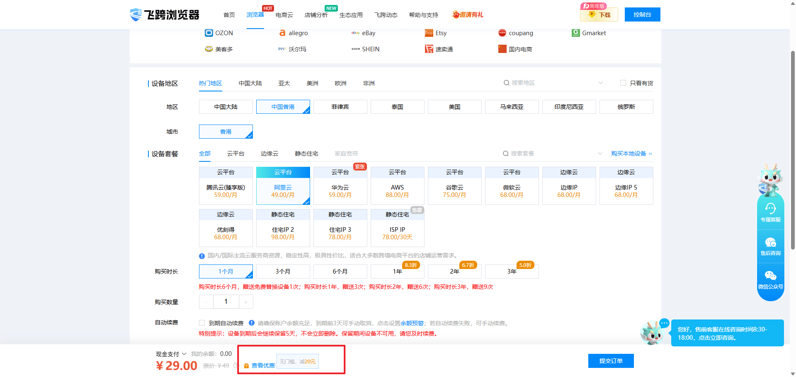Screen dimensions: 796x377
Task: Expand the 搜索套餐 dropdown
Action: [599, 154]
